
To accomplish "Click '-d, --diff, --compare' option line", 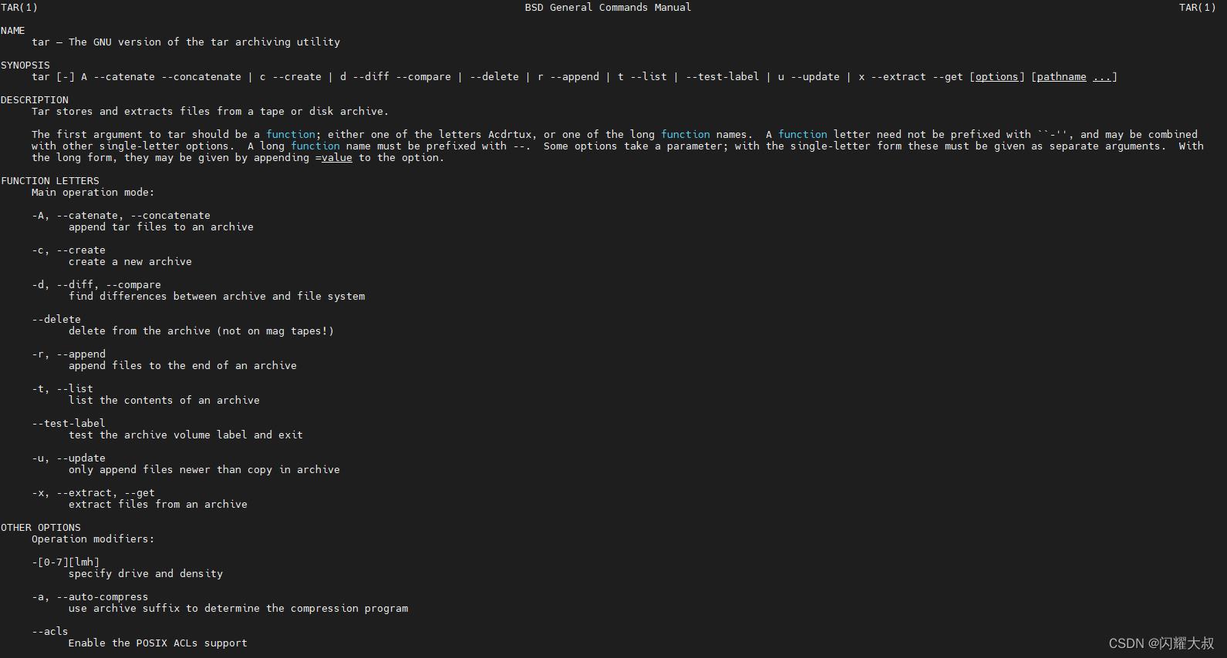I will pos(96,285).
